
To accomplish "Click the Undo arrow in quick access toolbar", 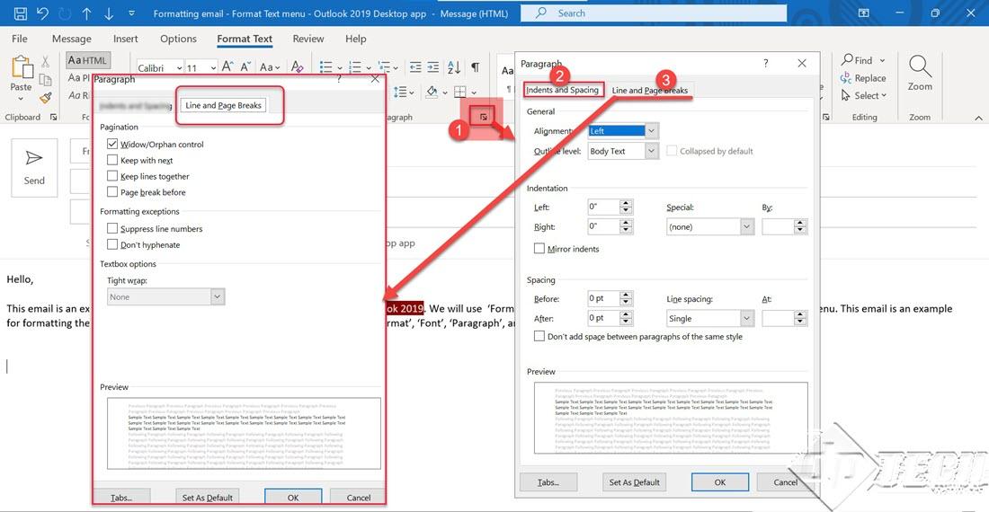I will [42, 13].
